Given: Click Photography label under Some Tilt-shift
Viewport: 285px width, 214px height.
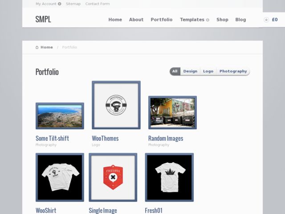Looking at the screenshot, I should [46, 145].
